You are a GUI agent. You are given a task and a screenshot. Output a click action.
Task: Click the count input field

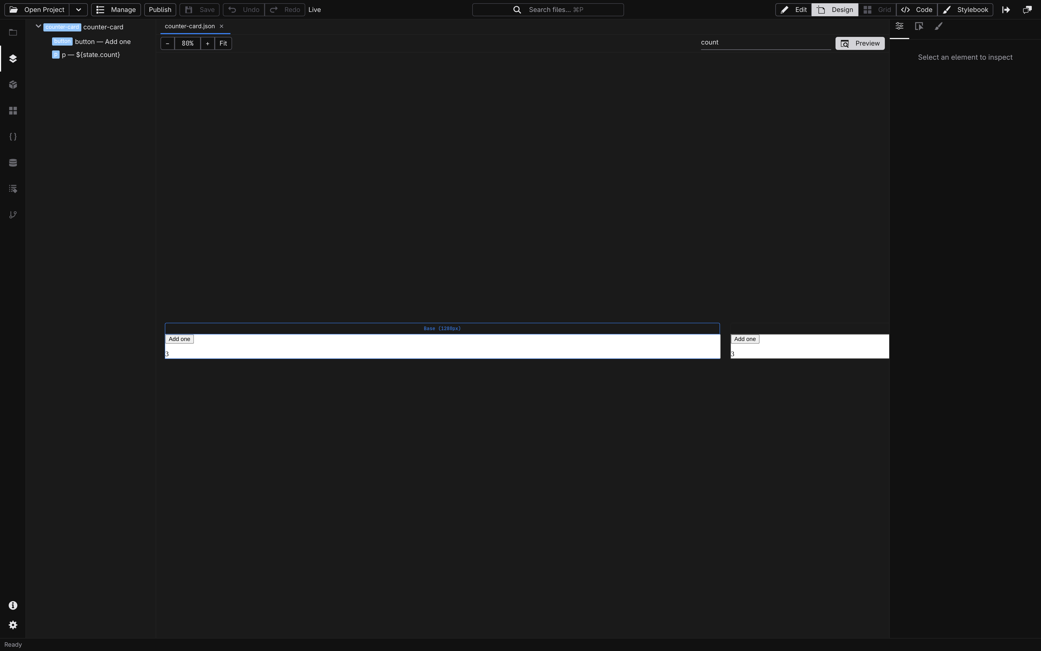[766, 43]
